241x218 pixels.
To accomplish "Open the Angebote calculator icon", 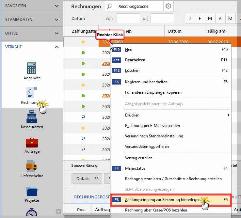I will (x=31, y=68).
